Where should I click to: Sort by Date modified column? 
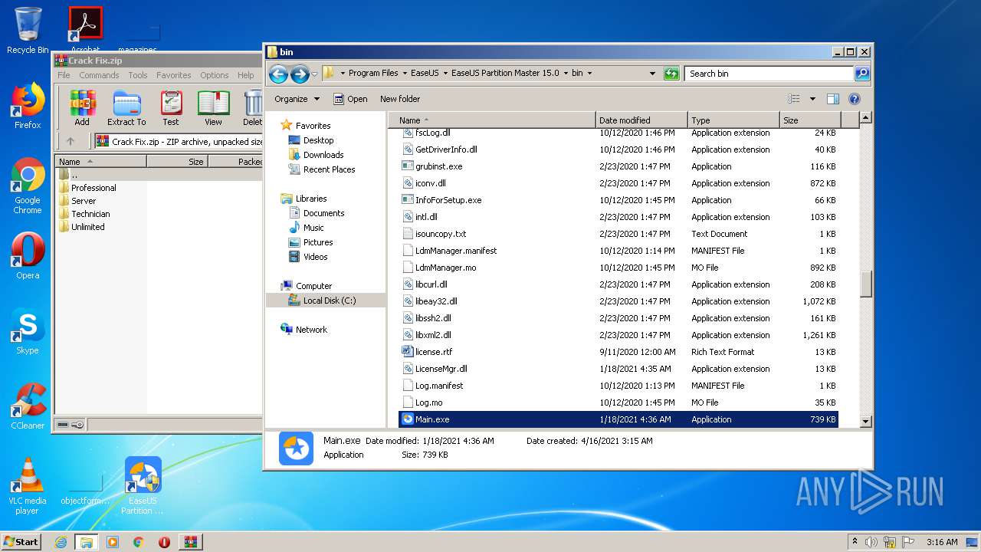click(x=641, y=120)
